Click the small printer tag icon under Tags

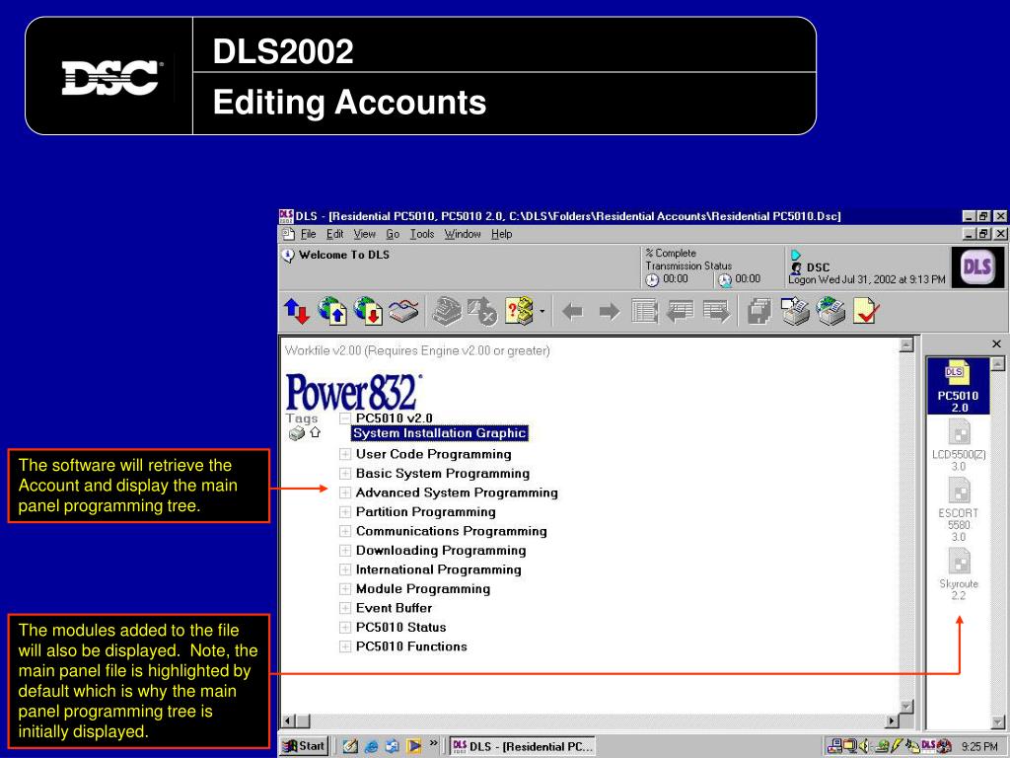(x=297, y=433)
